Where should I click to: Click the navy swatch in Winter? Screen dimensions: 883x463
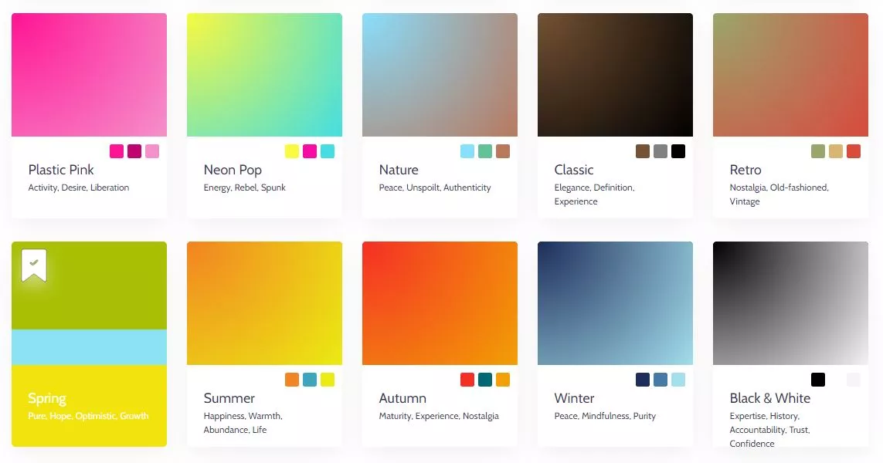pyautogui.click(x=643, y=380)
